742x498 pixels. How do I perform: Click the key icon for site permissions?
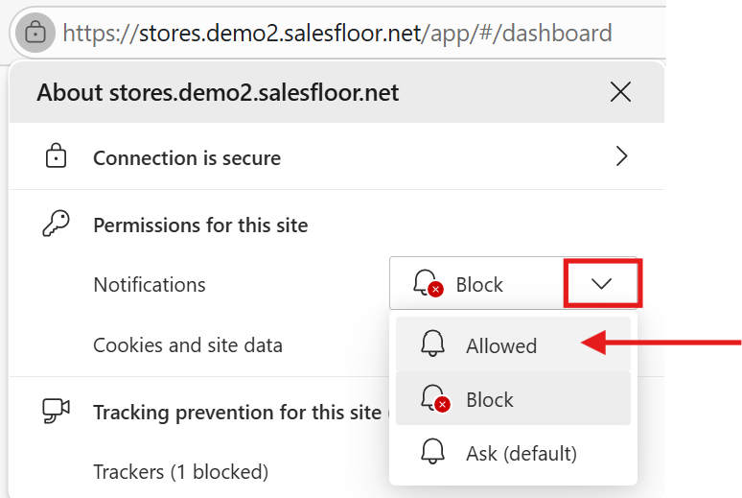(x=57, y=225)
